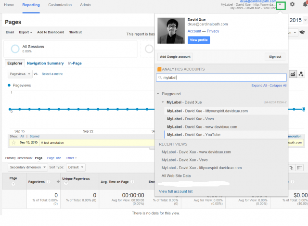308x226 pixels.
Task: Sort by Pageviews descending arrow
Action: coord(58,181)
